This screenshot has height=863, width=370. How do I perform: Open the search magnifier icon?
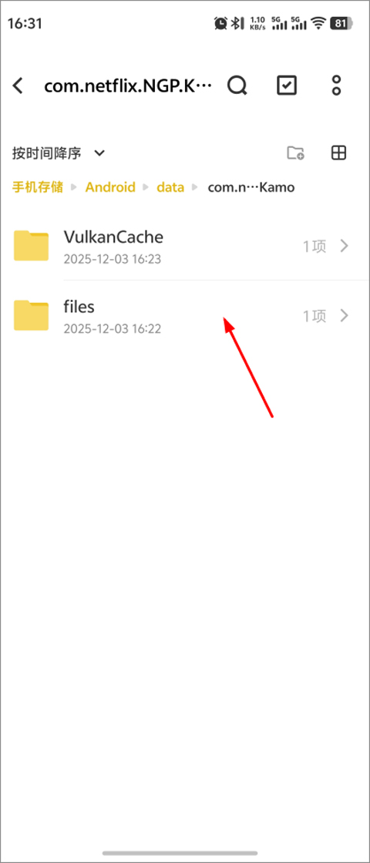point(237,86)
